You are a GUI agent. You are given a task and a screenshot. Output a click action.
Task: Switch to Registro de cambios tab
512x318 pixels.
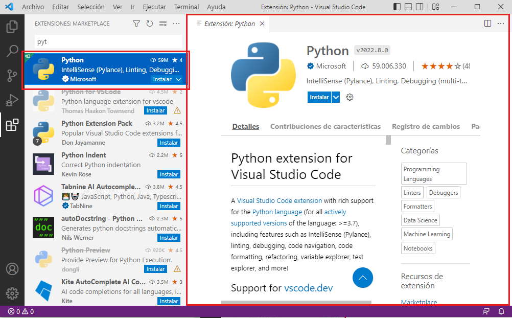click(x=426, y=126)
